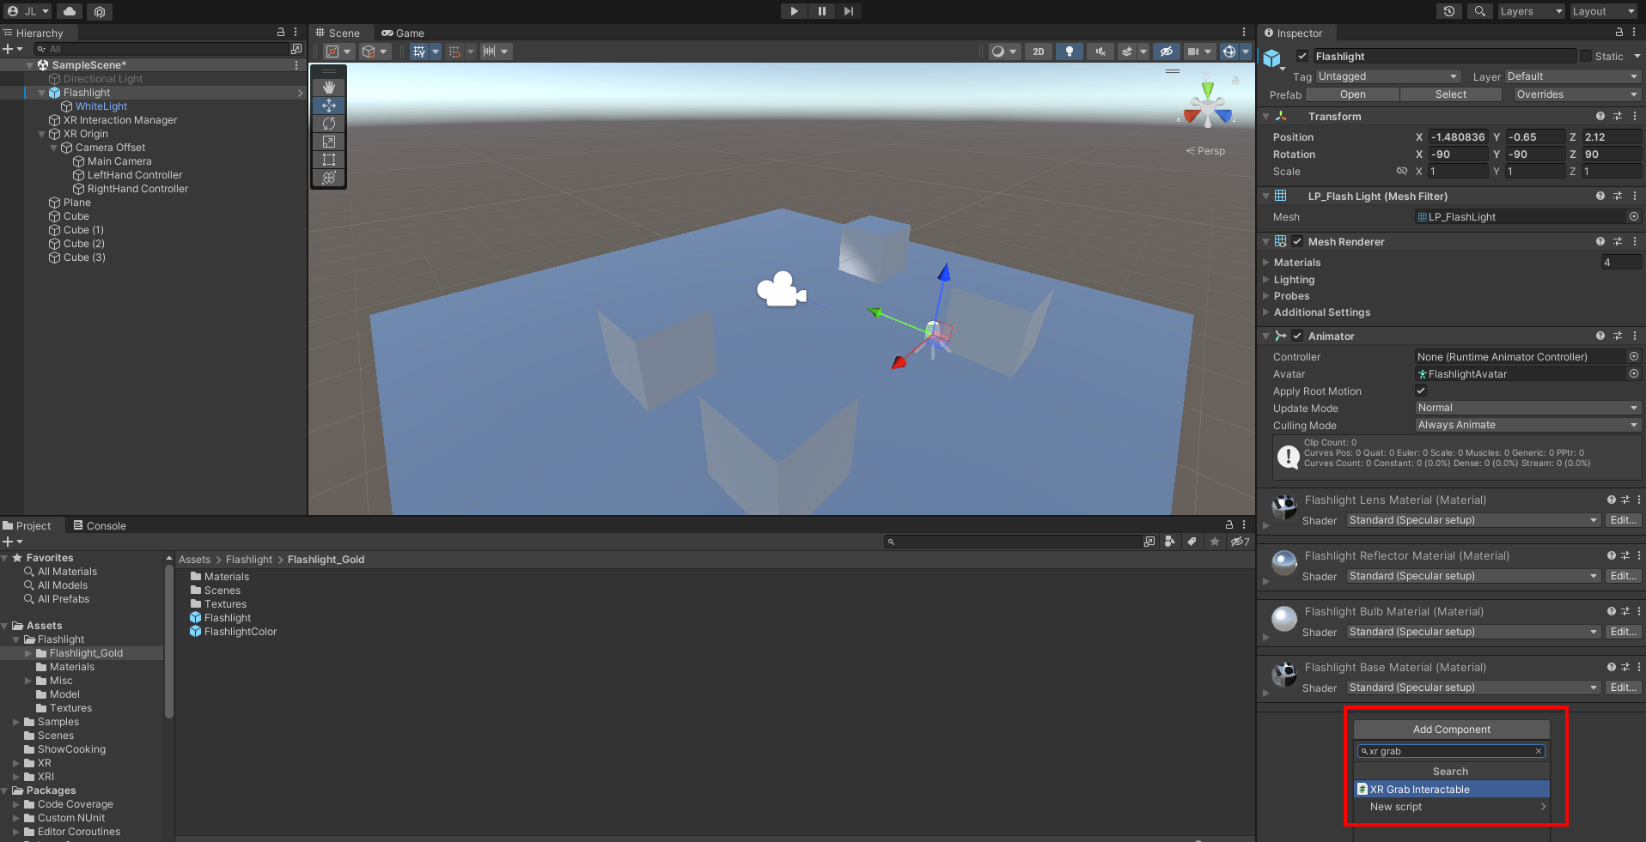This screenshot has width=1646, height=842.
Task: Toggle scene lighting in the Scene view
Action: (x=1070, y=51)
